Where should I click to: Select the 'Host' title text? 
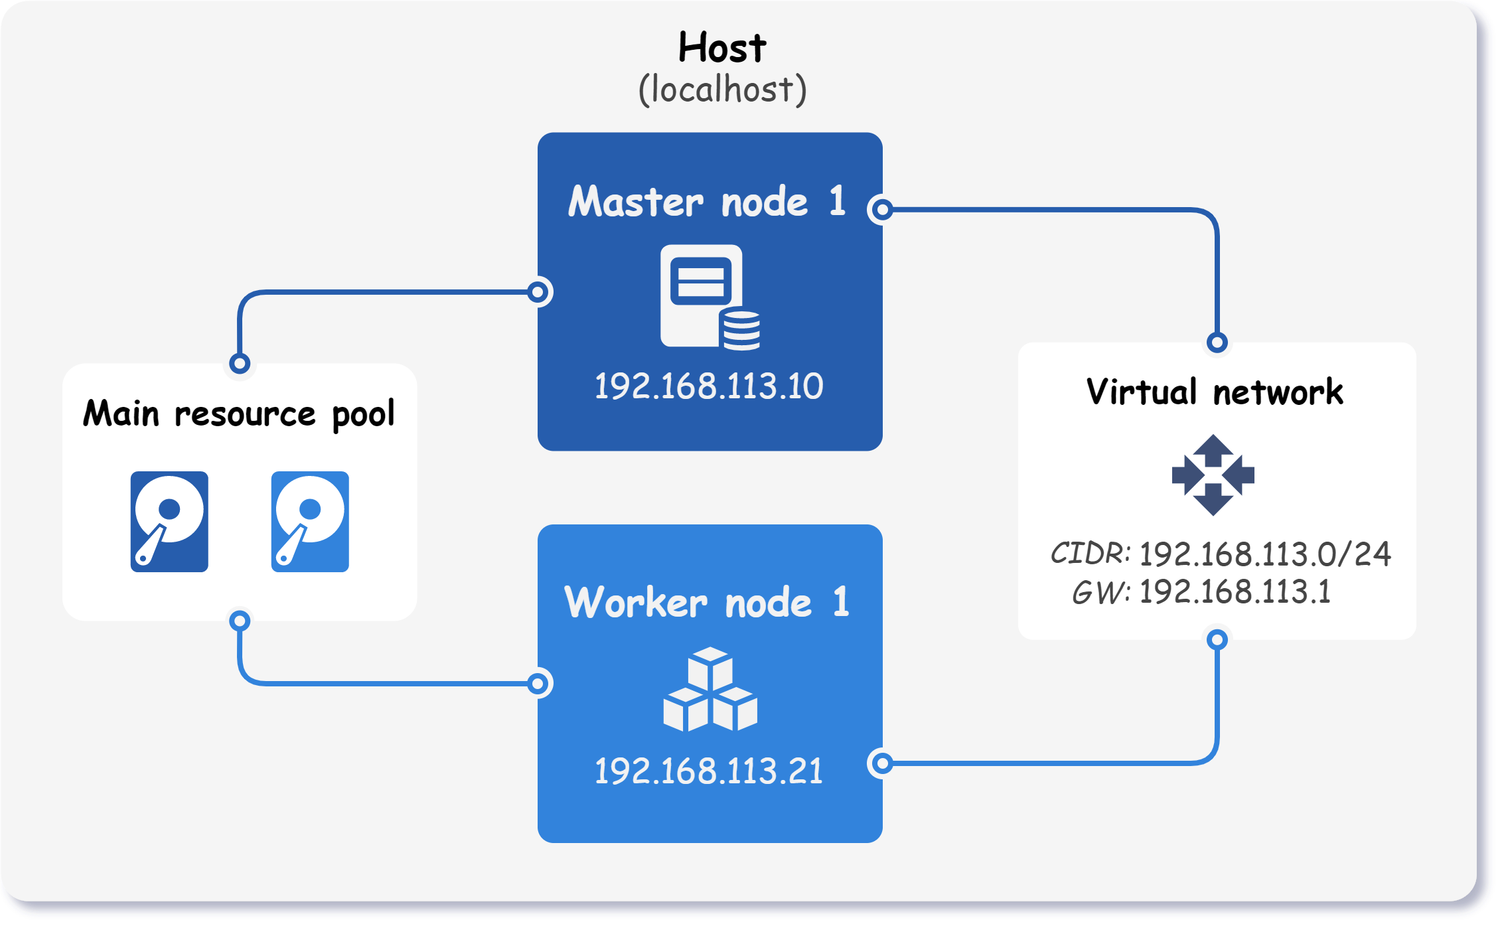[x=722, y=47]
